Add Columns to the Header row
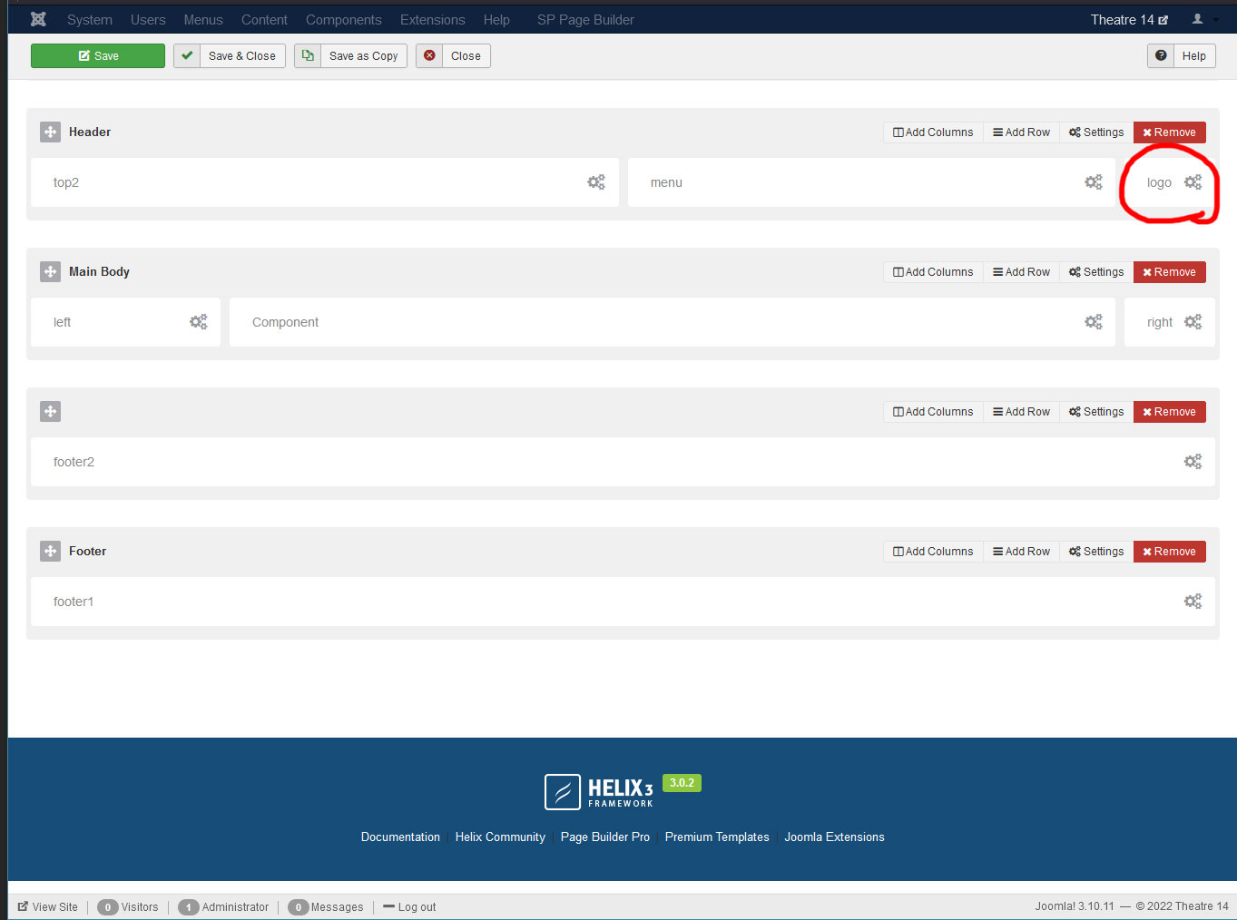This screenshot has width=1237, height=920. click(933, 132)
